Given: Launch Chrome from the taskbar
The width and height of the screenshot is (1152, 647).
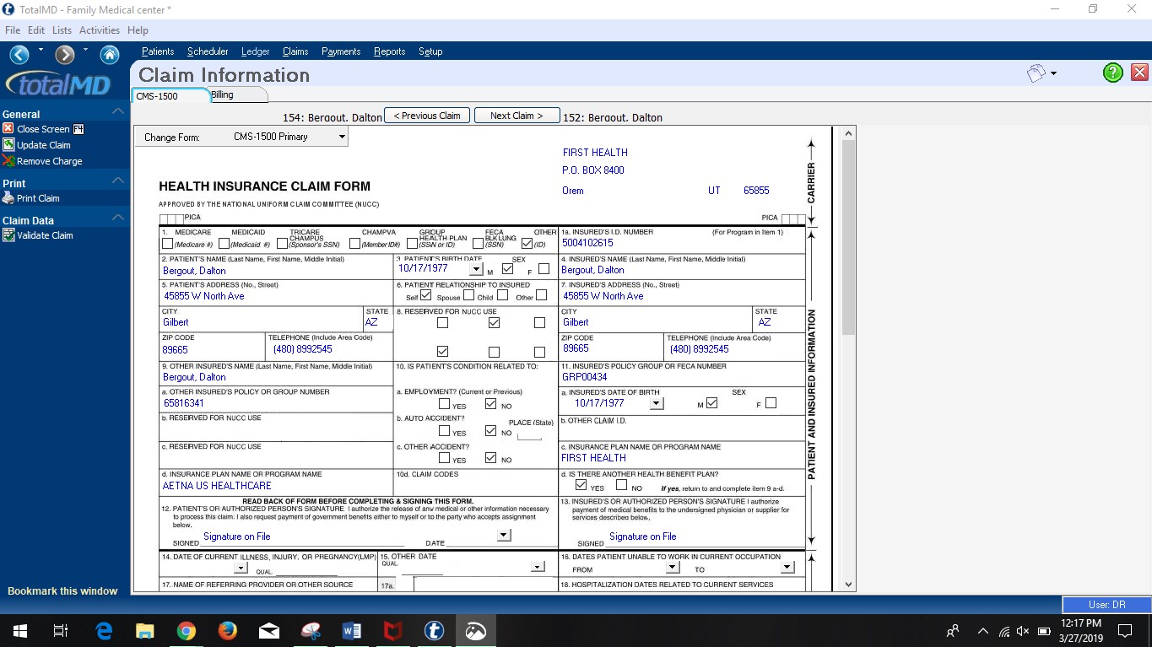Looking at the screenshot, I should 187,630.
